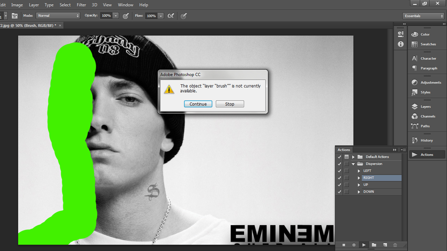Viewport: 447px width, 251px height.
Task: Toggle checkmark for RIGHT action
Action: pos(339,178)
